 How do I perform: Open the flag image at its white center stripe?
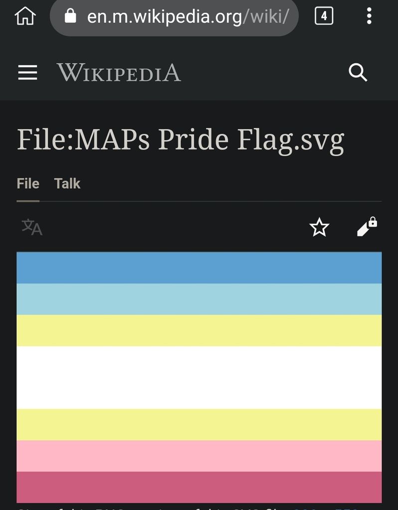tap(199, 378)
